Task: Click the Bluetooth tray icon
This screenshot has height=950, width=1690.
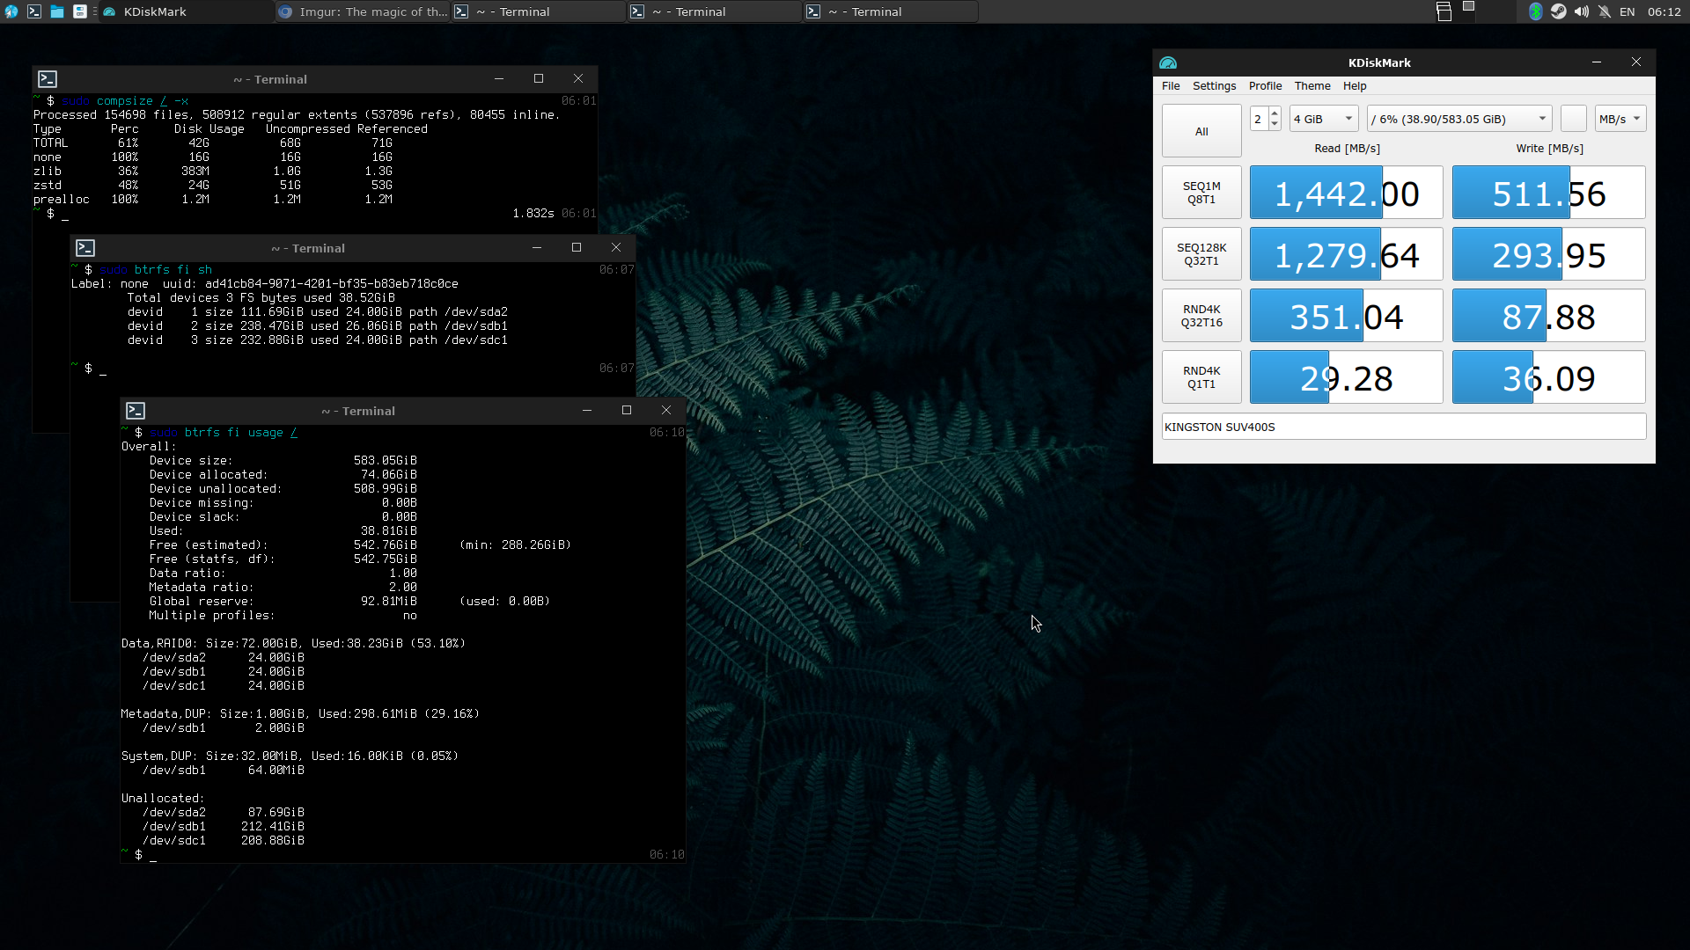Action: pyautogui.click(x=1535, y=11)
